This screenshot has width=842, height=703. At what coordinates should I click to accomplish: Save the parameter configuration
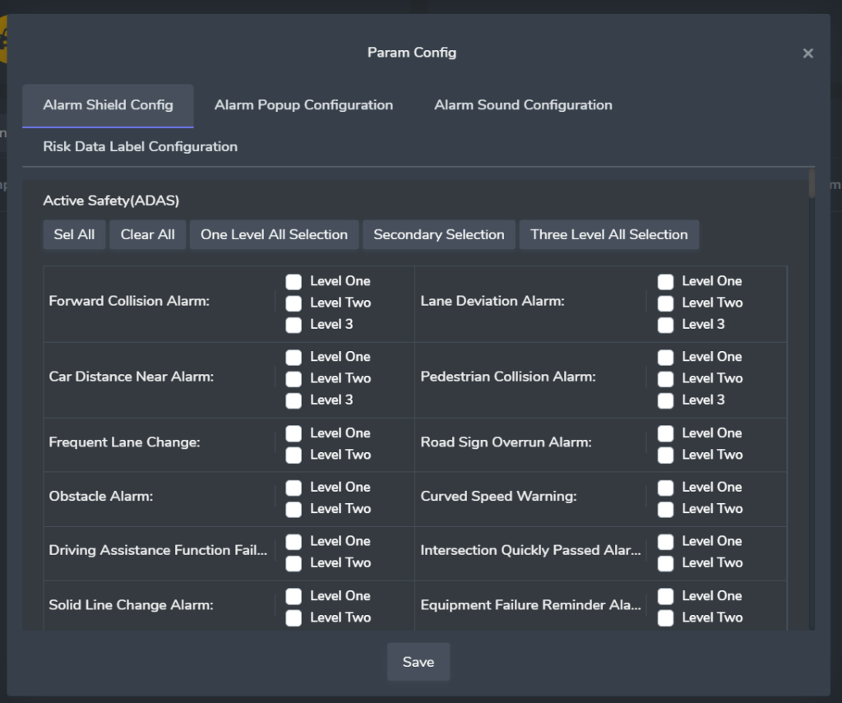pyautogui.click(x=418, y=662)
